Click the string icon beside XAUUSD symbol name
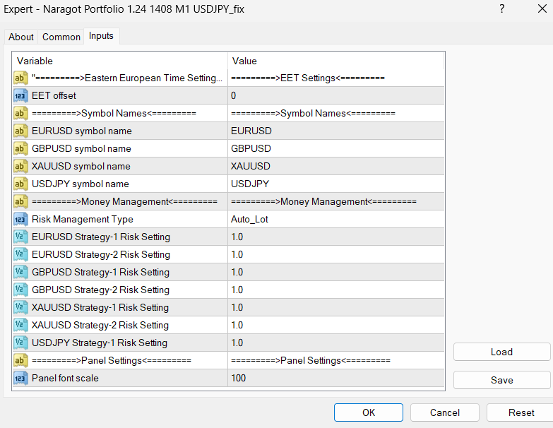Viewport: 553px width, 428px height. pyautogui.click(x=21, y=166)
